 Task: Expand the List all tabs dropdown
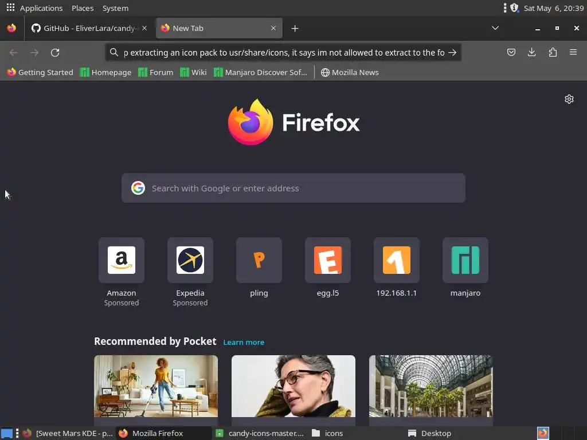(495, 28)
